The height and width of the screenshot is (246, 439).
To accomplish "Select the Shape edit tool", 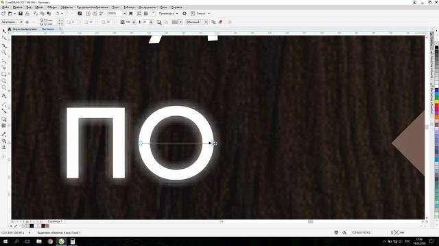I will pyautogui.click(x=4, y=38).
